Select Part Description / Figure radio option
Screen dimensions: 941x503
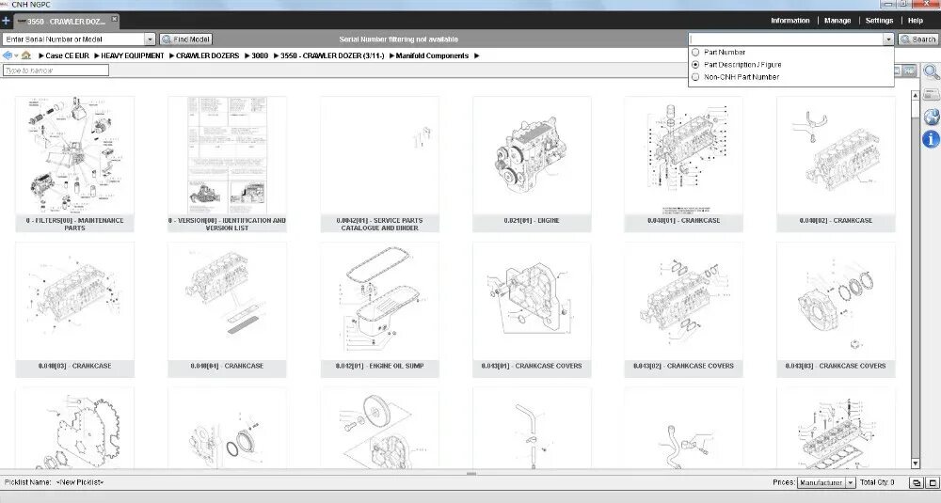[695, 64]
